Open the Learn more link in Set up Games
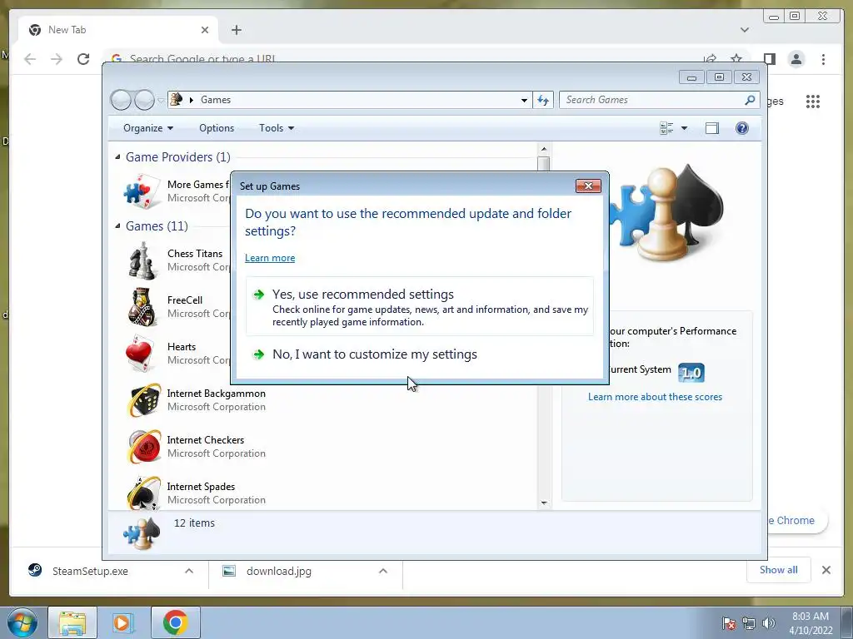Screen dimensions: 853x639 click(270, 258)
